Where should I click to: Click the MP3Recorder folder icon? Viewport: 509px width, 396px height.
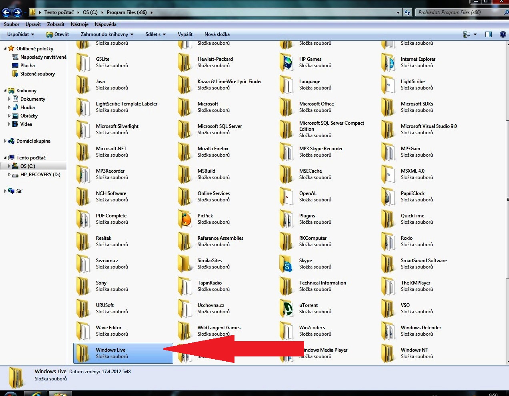coord(83,174)
